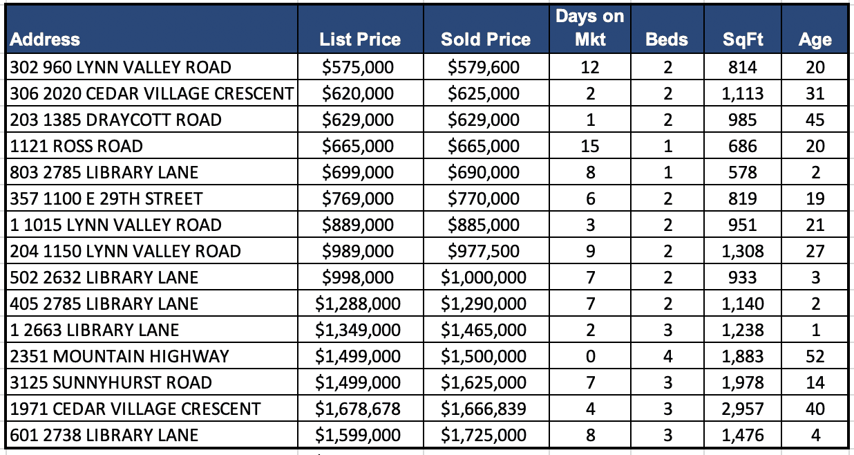Click the Address column header
854x455 pixels.
click(x=46, y=39)
